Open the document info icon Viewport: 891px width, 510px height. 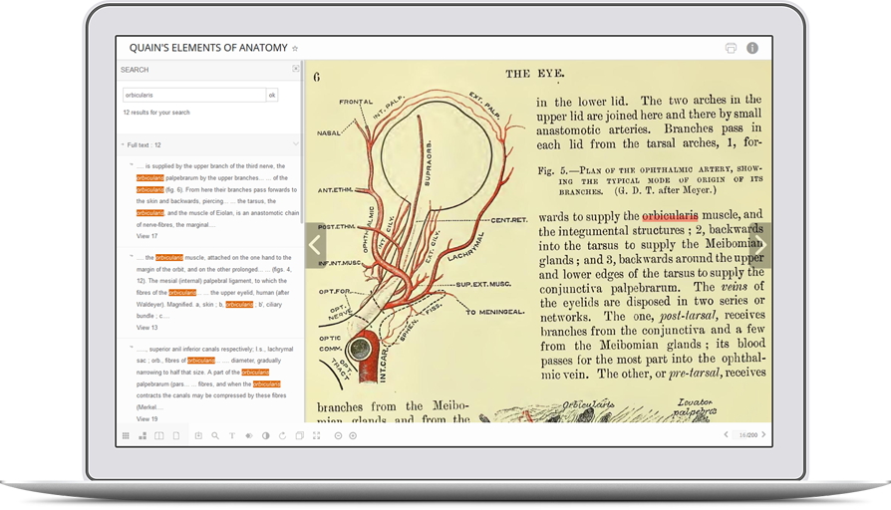(752, 48)
